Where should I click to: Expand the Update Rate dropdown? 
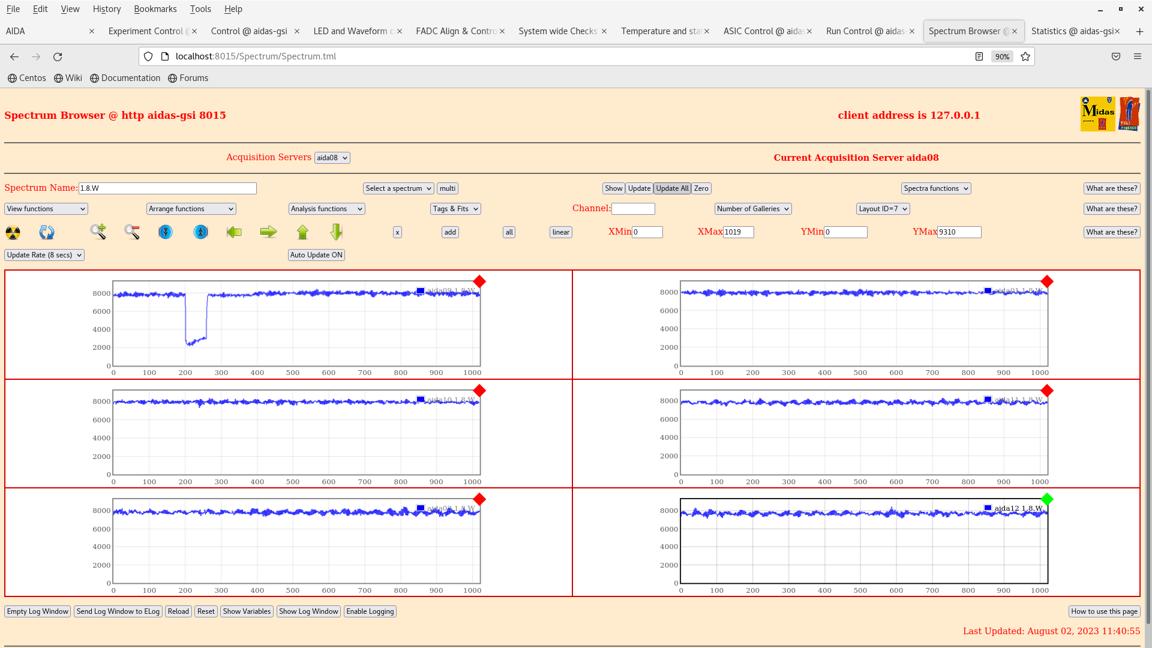tap(44, 255)
